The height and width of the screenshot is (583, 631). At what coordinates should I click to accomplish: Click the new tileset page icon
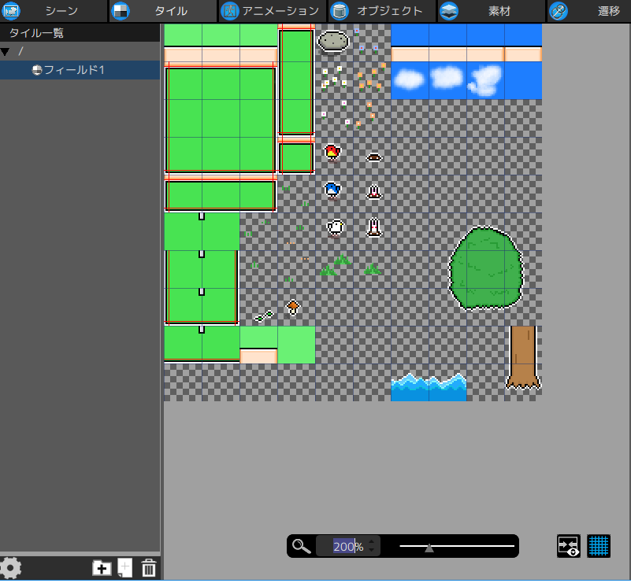click(x=124, y=568)
